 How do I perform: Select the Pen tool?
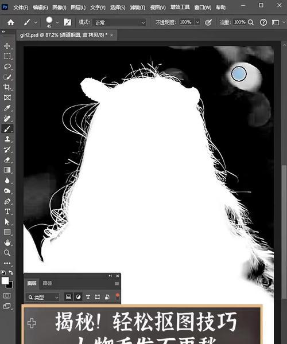tap(7, 201)
